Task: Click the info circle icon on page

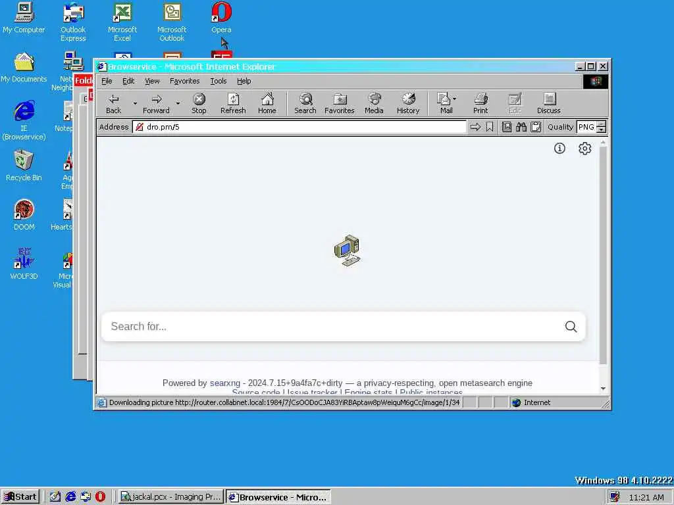Action: coord(559,149)
